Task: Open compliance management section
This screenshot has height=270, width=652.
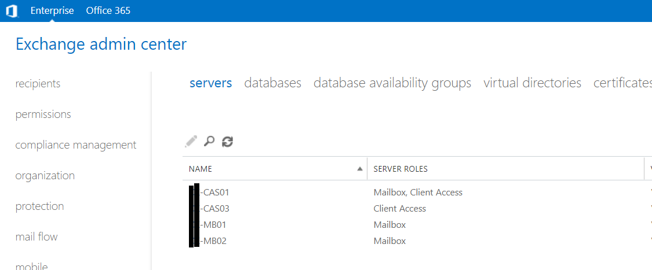Action: click(x=76, y=145)
